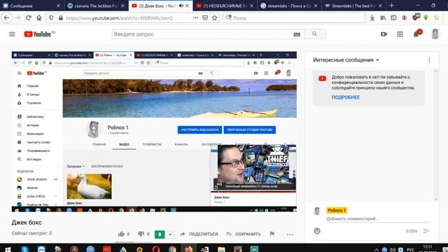The height and width of the screenshot is (252, 448).
Task: Bookmark this page with star icon
Action: [214, 17]
